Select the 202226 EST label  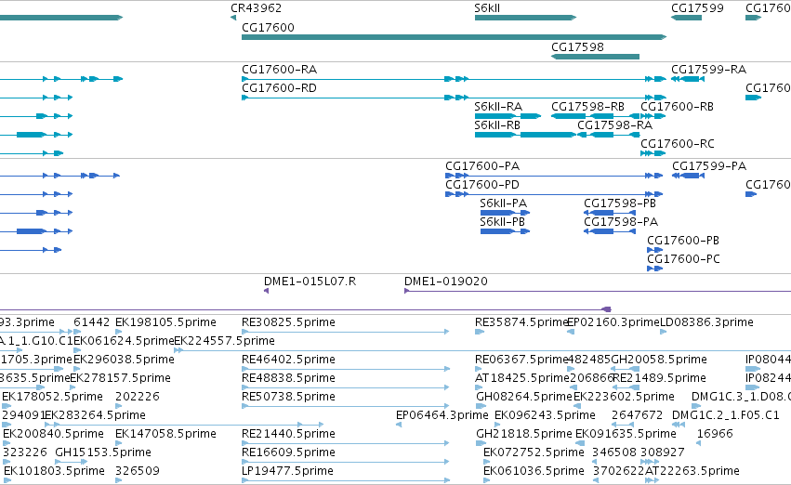[138, 397]
